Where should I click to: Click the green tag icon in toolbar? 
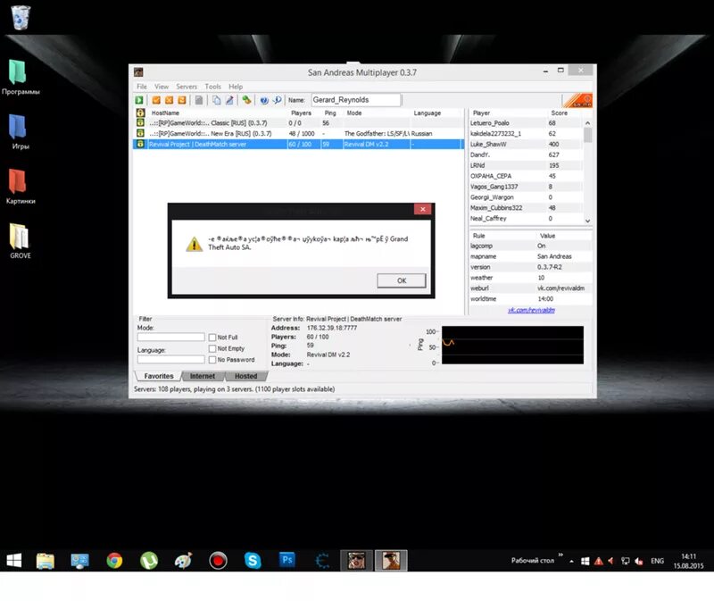pyautogui.click(x=247, y=100)
